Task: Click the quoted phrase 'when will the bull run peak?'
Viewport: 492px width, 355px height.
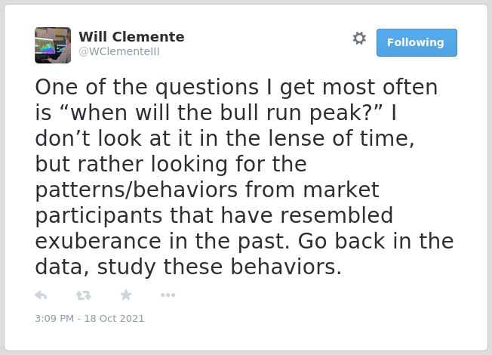Action: [x=220, y=113]
